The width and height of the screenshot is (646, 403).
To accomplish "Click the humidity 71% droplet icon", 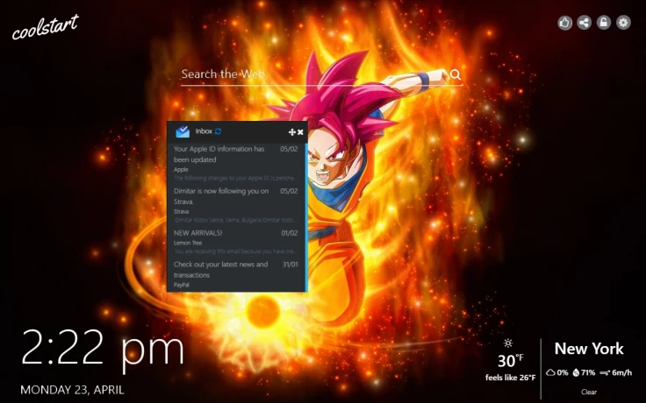I will coord(576,372).
